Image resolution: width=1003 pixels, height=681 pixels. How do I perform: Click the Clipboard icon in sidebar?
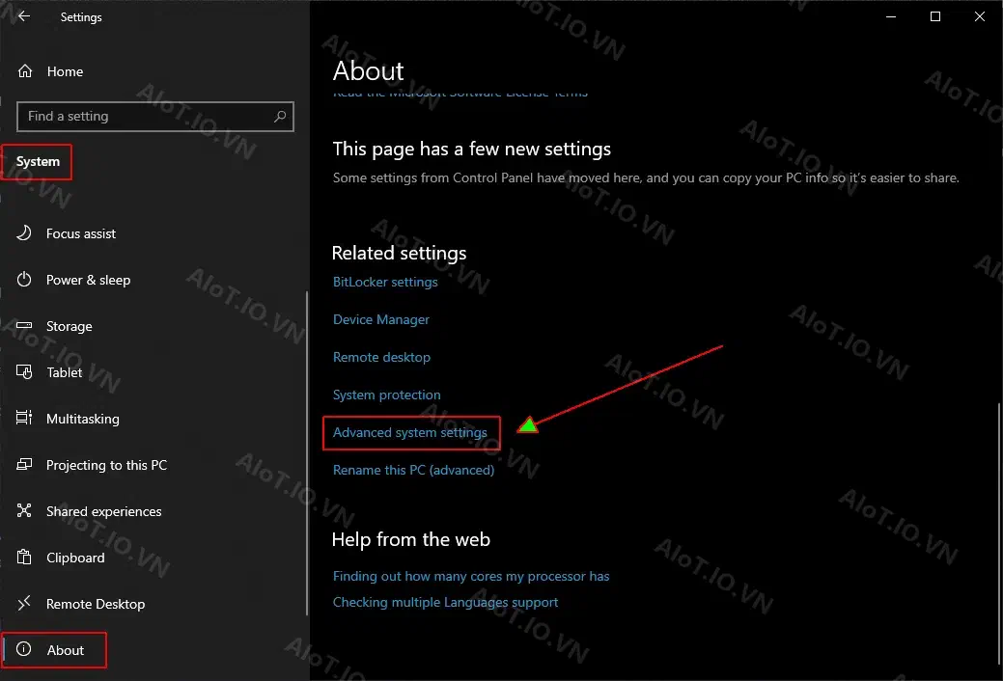pyautogui.click(x=24, y=557)
